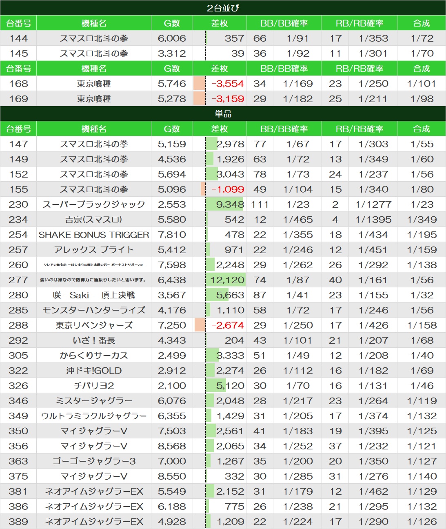Viewport: 446px width, 529px height.
Task: Select 吉宗(スマスロ) machine name
Action: pyautogui.click(x=94, y=220)
